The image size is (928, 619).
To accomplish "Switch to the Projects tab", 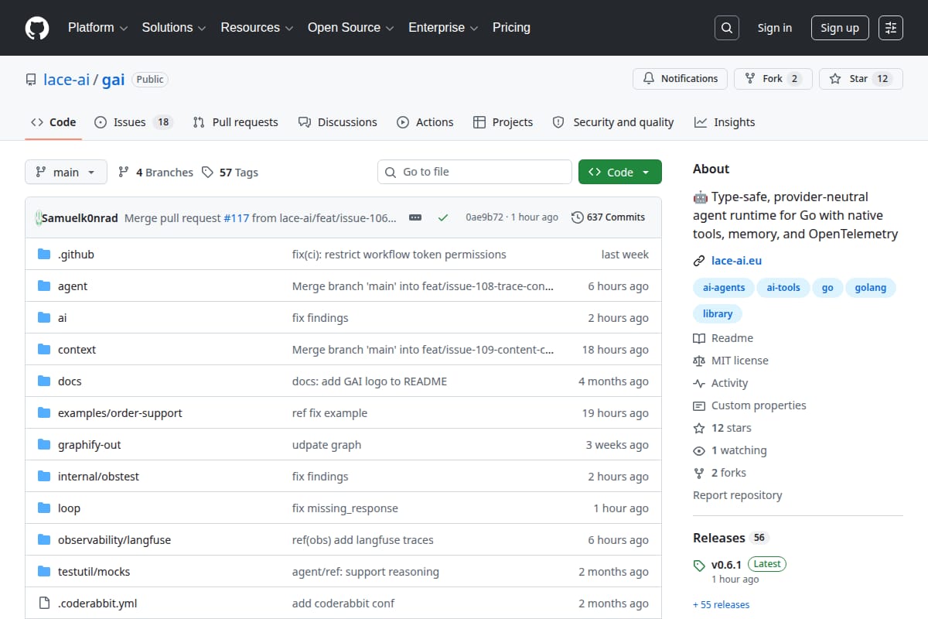I will (503, 122).
